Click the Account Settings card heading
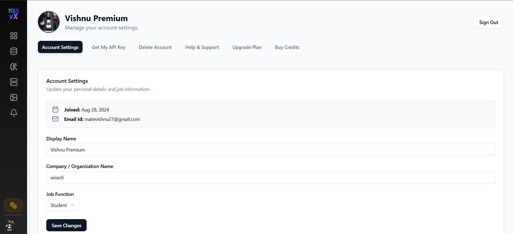Image resolution: width=513 pixels, height=234 pixels. (x=67, y=81)
